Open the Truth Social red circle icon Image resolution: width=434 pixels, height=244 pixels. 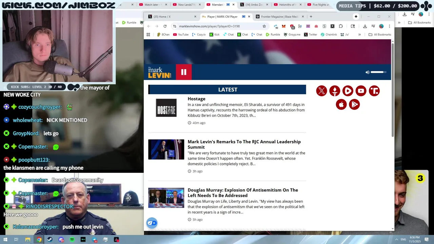pyautogui.click(x=374, y=91)
